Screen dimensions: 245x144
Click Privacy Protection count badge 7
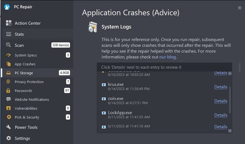coord(68,82)
